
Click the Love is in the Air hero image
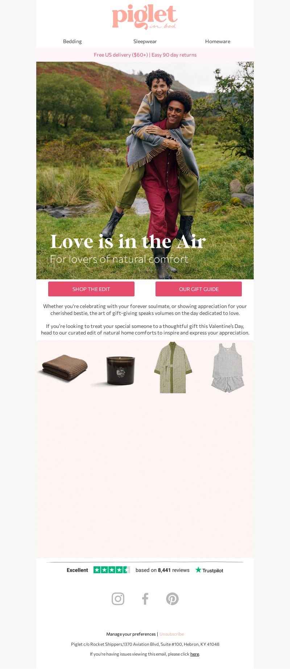pyautogui.click(x=145, y=171)
